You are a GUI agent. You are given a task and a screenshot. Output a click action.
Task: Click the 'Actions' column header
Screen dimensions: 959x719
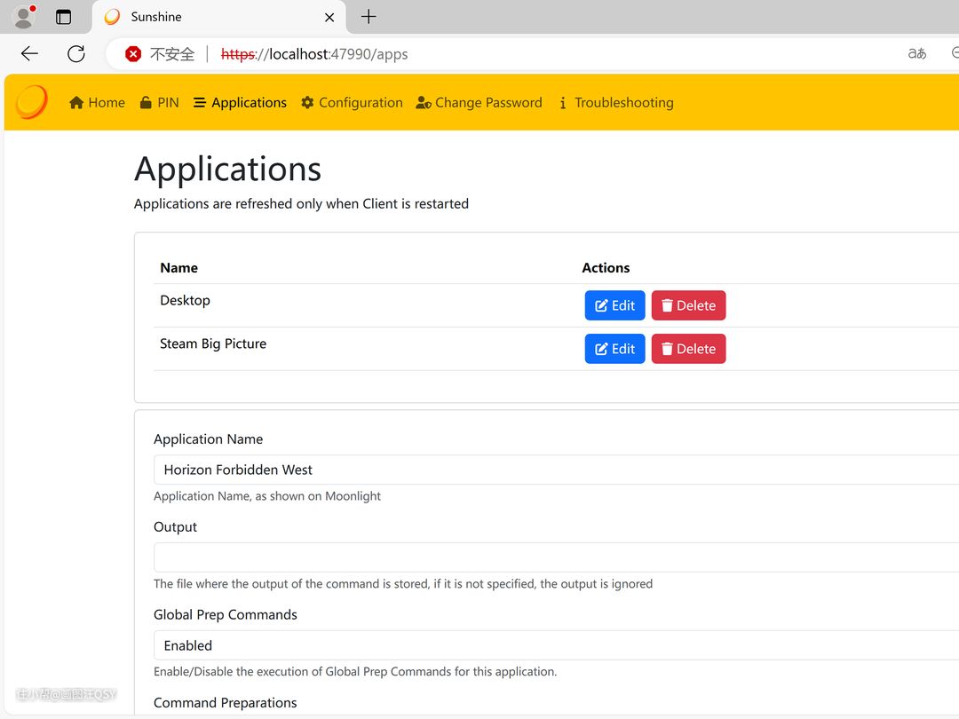pyautogui.click(x=606, y=268)
